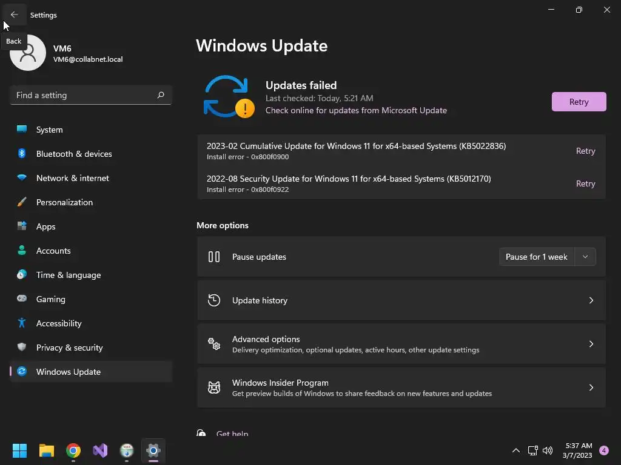Open Privacy & security settings
The image size is (621, 465).
tap(91, 347)
